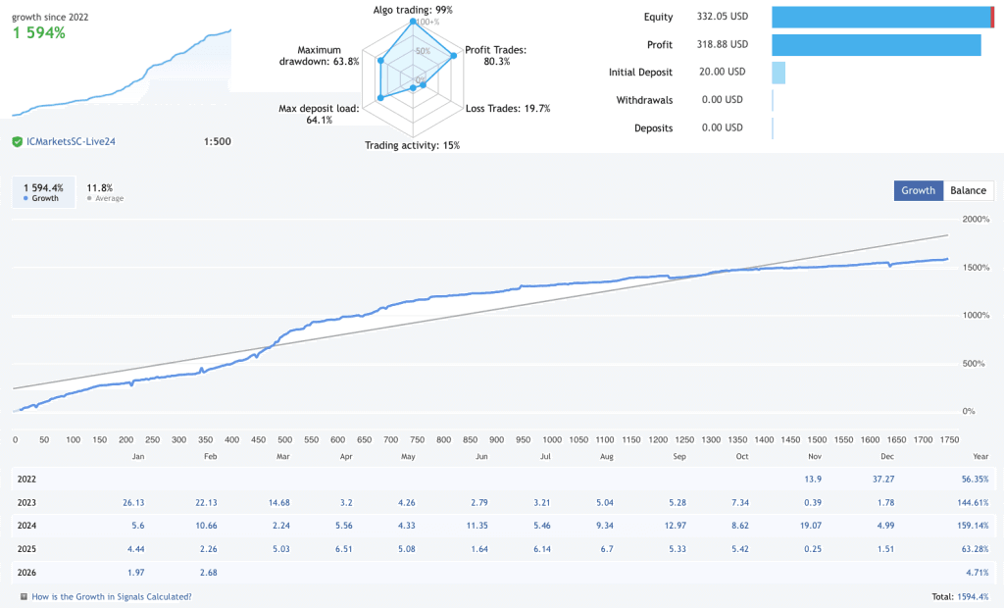Click the 'Max deposit load: 64.1%' label
The image size is (1004, 608).
[319, 114]
